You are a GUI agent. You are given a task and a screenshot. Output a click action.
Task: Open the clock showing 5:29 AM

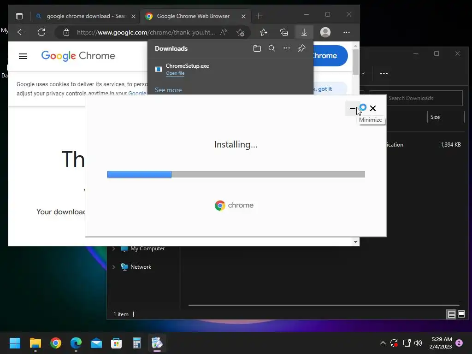point(441,343)
